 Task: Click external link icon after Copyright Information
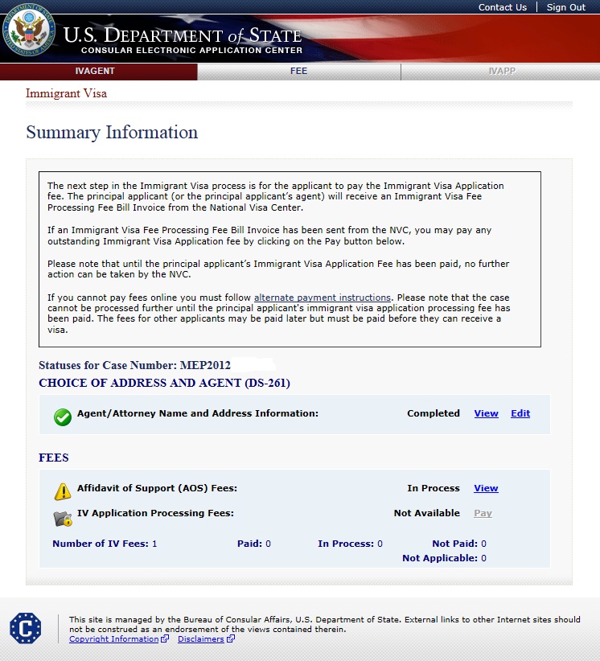coord(165,638)
